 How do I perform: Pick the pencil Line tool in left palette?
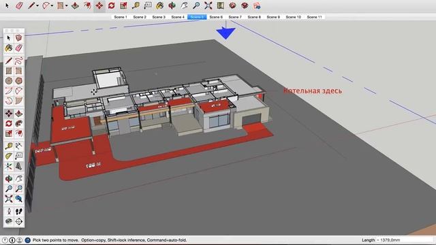9,61
